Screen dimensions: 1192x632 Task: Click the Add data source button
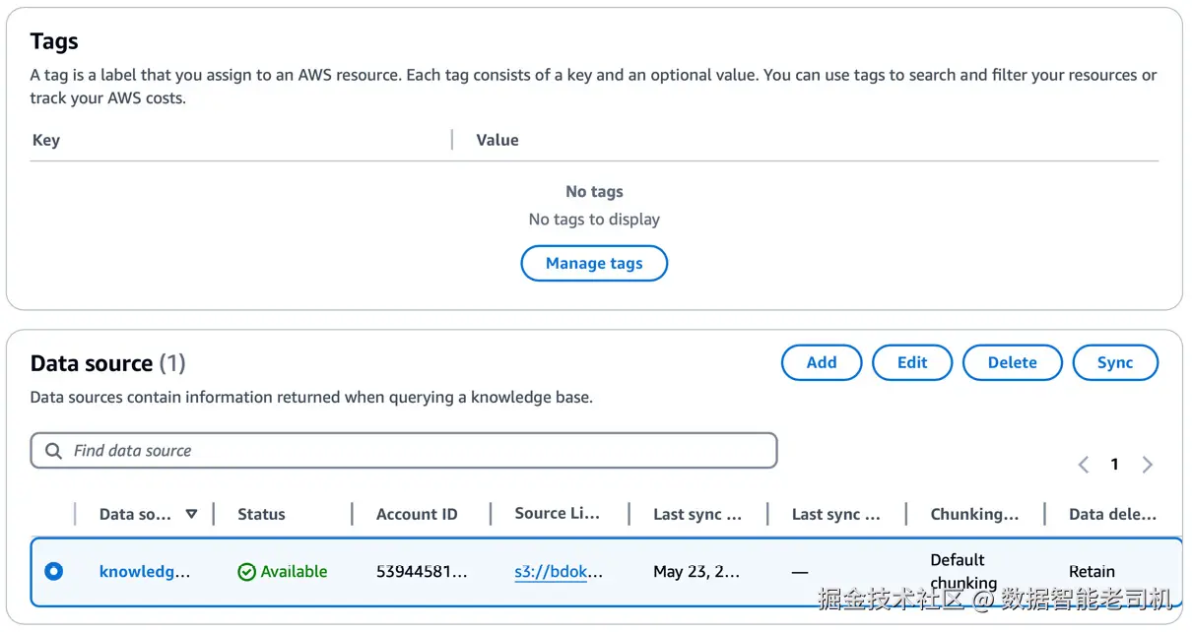[822, 362]
